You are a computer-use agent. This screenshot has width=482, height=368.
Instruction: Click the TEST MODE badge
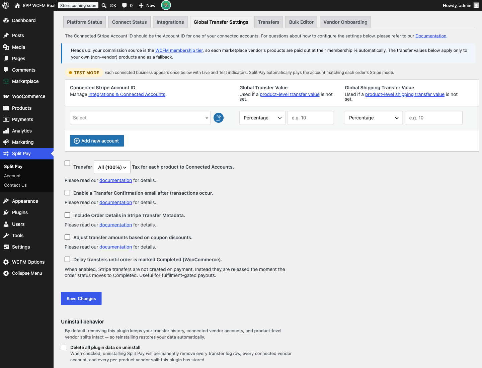tap(84, 73)
